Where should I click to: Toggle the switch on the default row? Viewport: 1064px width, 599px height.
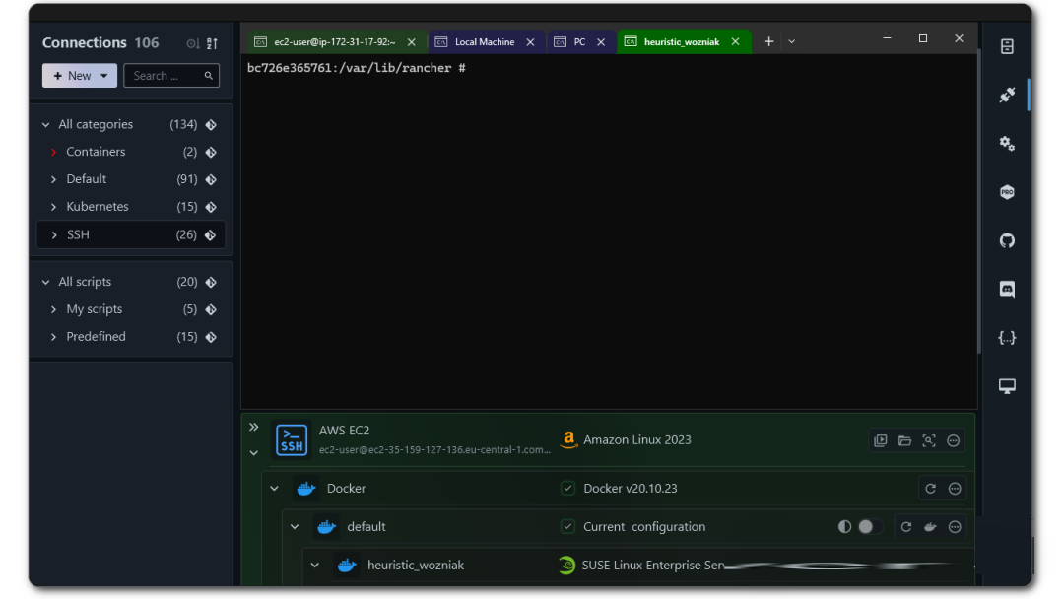865,527
